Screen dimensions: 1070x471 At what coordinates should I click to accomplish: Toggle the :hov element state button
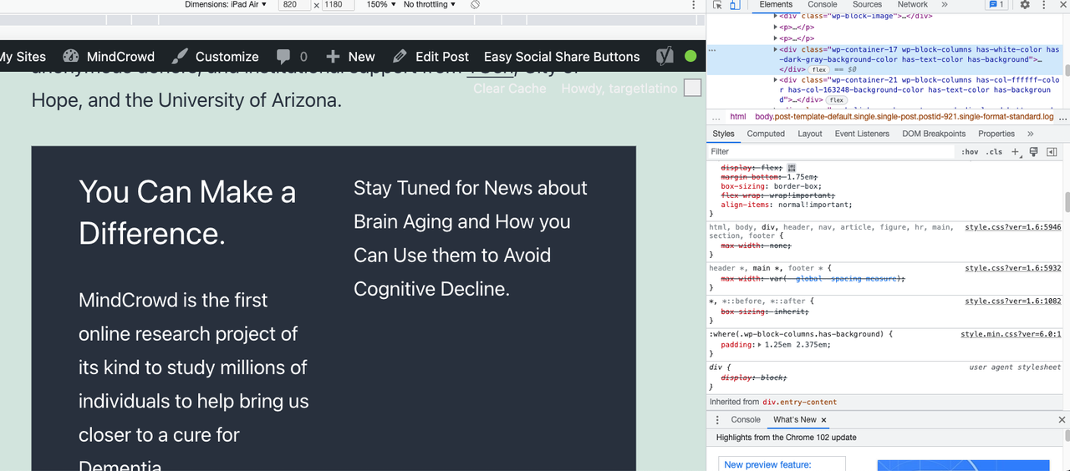click(x=970, y=152)
